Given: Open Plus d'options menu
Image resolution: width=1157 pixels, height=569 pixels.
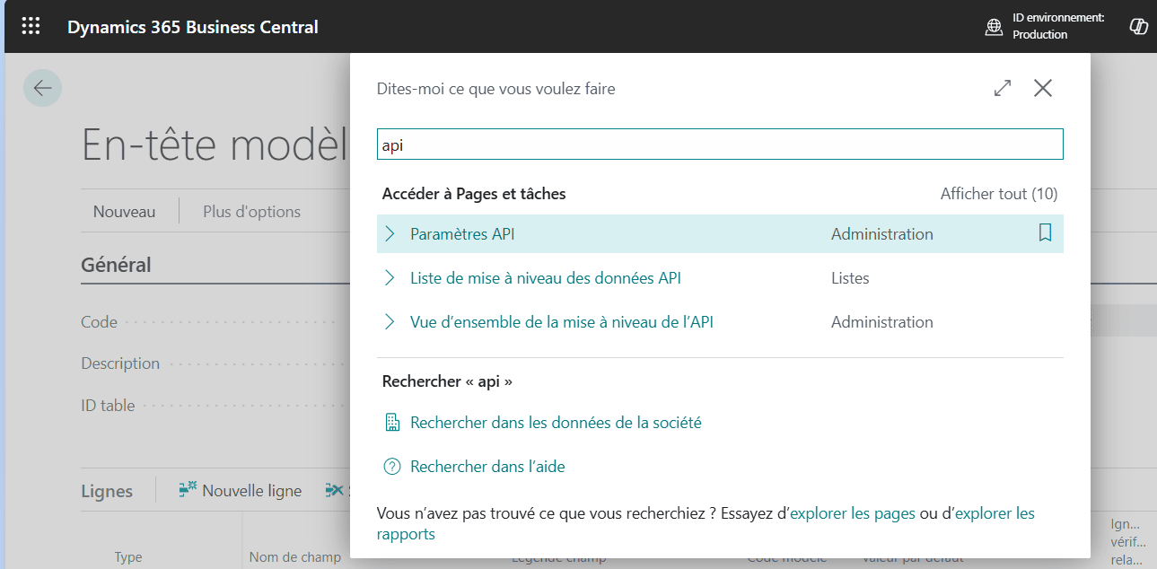Looking at the screenshot, I should click(x=251, y=212).
